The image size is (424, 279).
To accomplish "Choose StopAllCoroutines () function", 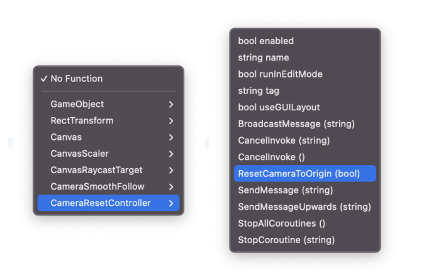I will (x=281, y=223).
